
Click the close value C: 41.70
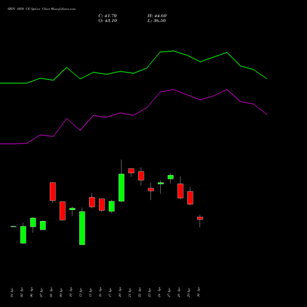tap(107, 16)
